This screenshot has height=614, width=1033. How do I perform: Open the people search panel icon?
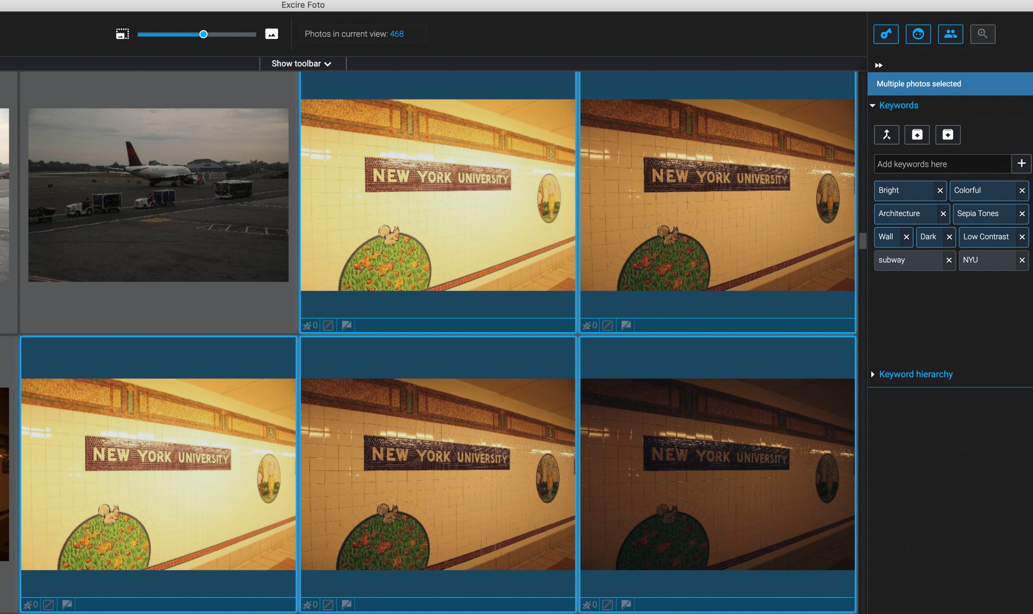tap(950, 34)
